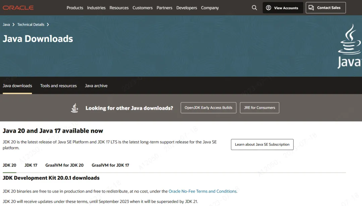This screenshot has width=362, height=206.
Task: Go to Java breadcrumb link
Action: (x=6, y=24)
